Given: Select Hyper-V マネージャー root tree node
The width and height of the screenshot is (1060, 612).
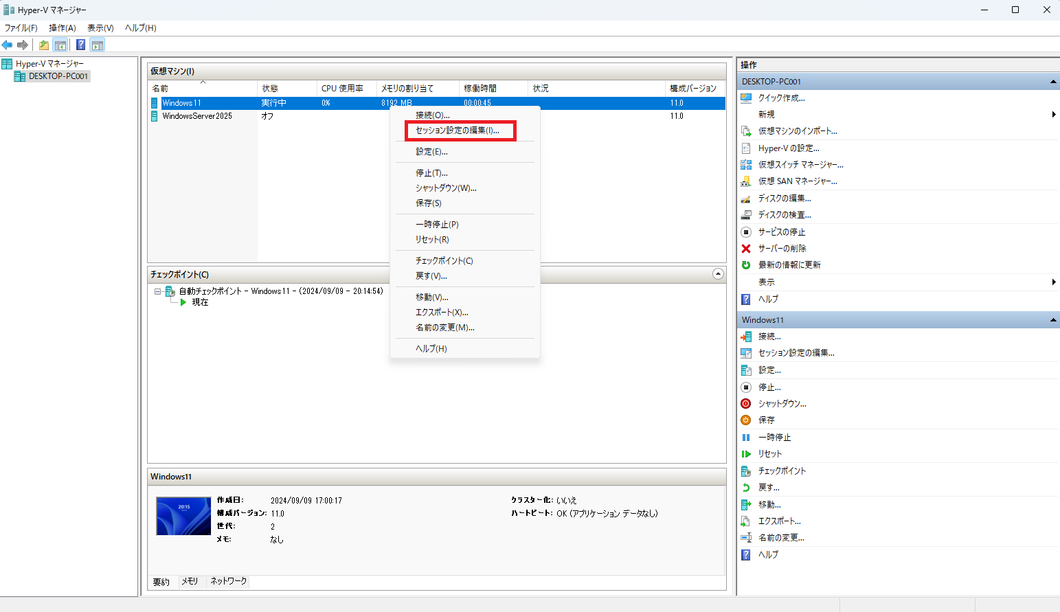Looking at the screenshot, I should (x=49, y=64).
